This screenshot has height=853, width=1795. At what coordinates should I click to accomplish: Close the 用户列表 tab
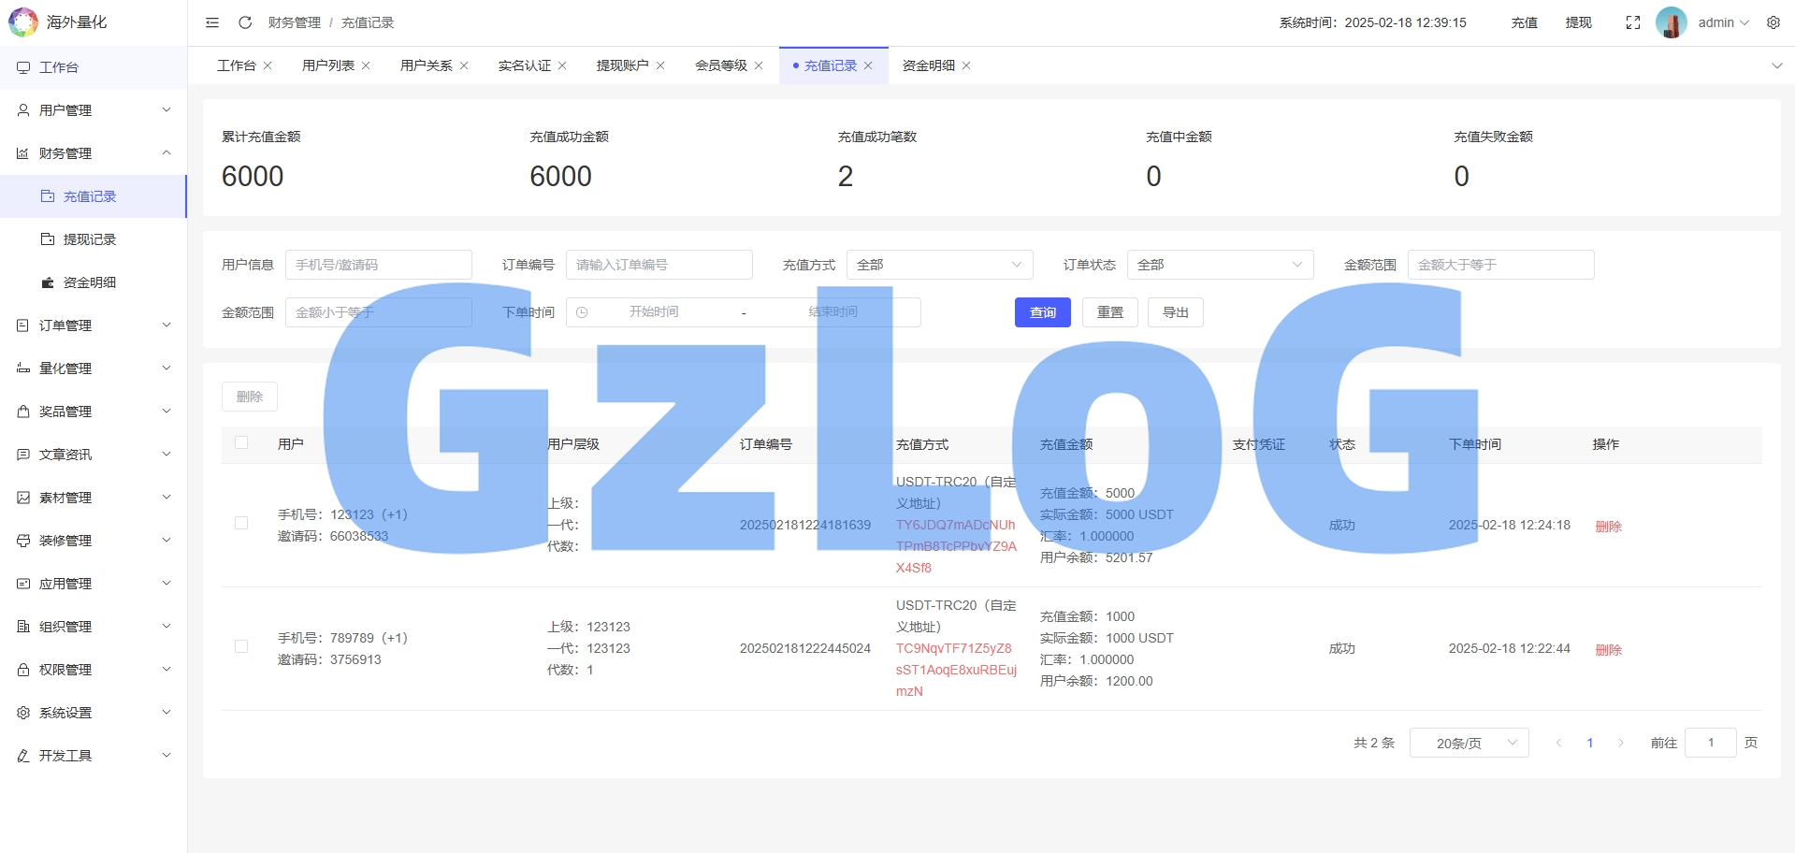tap(366, 65)
